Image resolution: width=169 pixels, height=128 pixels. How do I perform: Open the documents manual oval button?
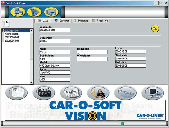(16, 92)
